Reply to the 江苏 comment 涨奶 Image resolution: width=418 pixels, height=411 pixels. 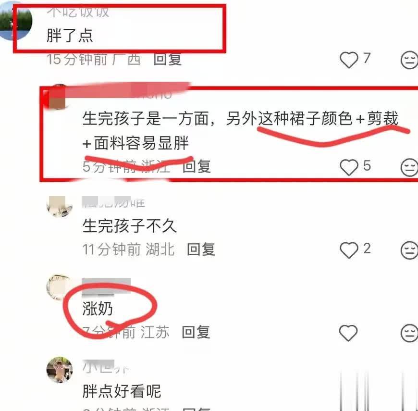coord(196,332)
